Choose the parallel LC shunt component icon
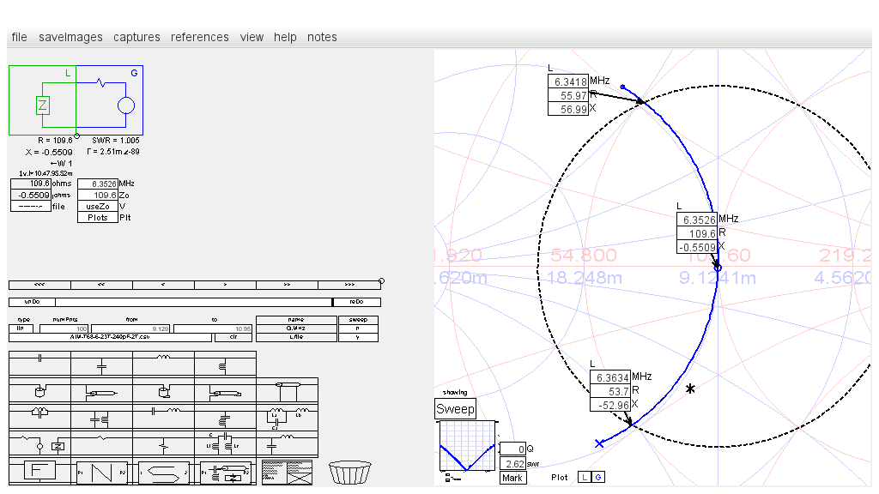 click(x=101, y=418)
